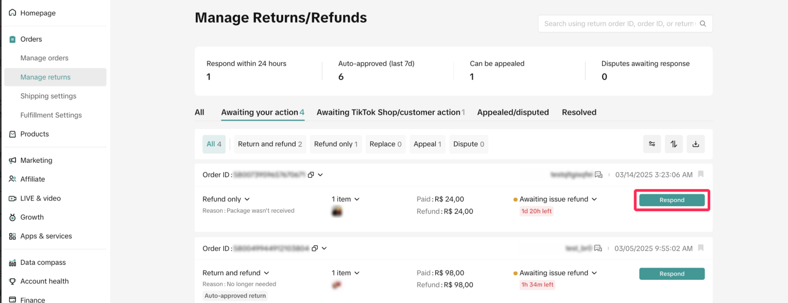The width and height of the screenshot is (788, 303).
Task: Open Data compass from the sidebar icon
Action: (12, 262)
